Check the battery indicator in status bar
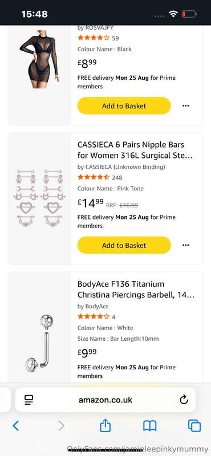The width and height of the screenshot is (211, 456). click(189, 14)
